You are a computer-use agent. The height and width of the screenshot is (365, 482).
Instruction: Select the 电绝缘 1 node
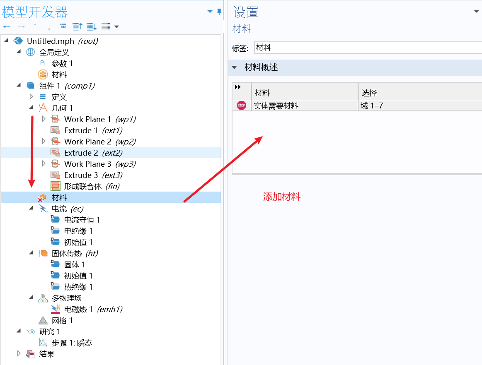pyautogui.click(x=78, y=231)
